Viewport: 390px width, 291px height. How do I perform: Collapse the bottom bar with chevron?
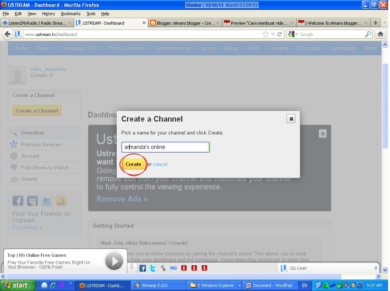[376, 268]
